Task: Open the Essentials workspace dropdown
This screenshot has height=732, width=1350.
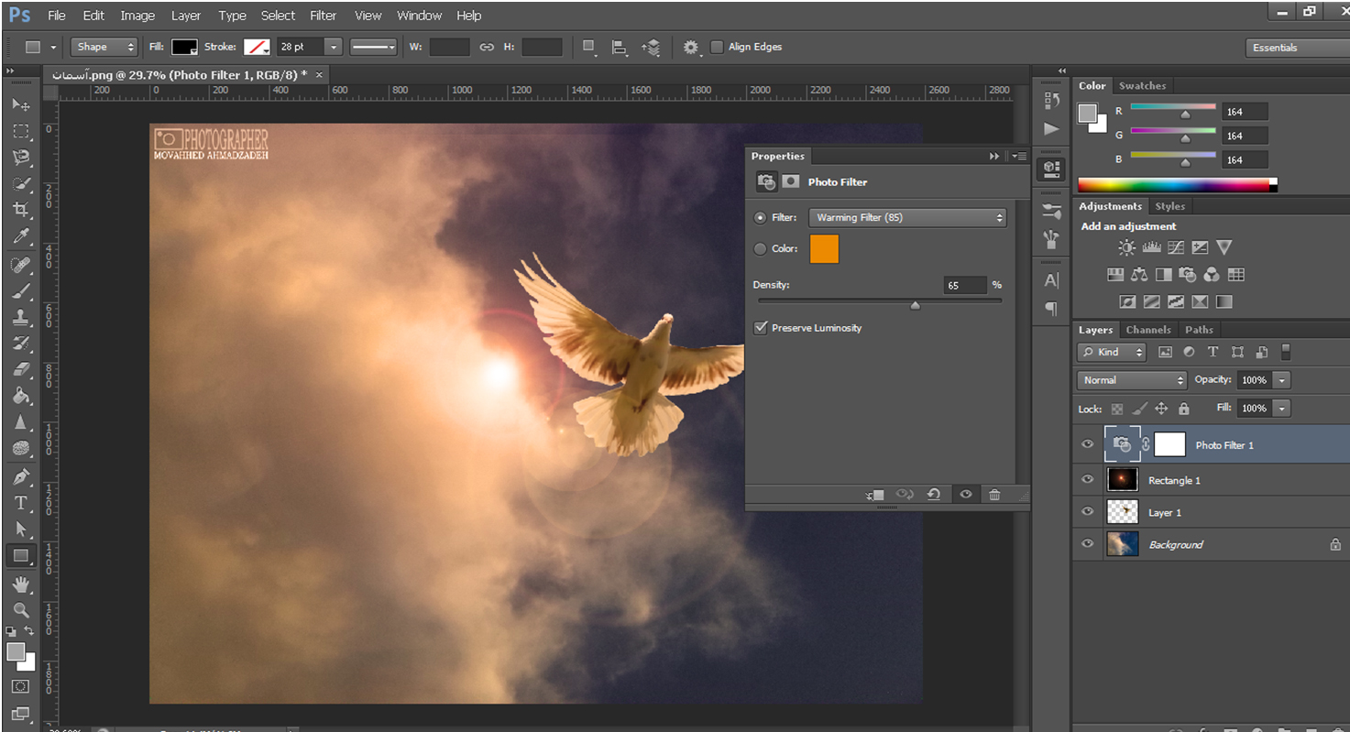Action: [x=1297, y=48]
